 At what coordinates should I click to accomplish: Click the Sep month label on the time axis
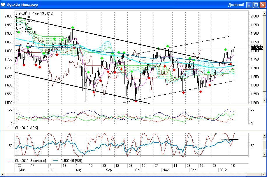109,170
